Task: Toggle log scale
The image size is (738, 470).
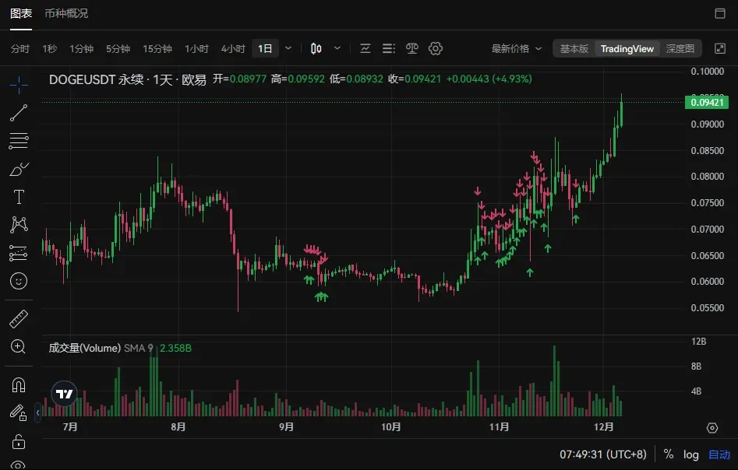Action: tap(691, 454)
